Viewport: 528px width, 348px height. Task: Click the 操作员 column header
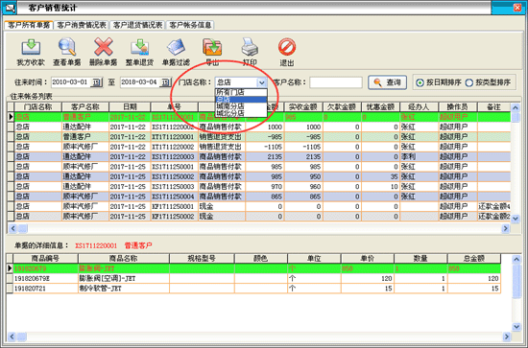458,107
